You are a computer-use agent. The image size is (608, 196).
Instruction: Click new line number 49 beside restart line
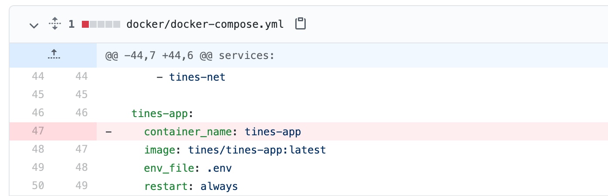tap(81, 186)
